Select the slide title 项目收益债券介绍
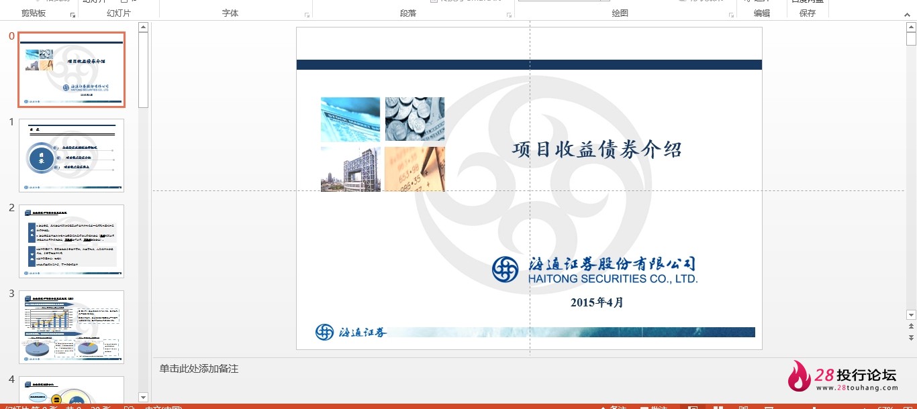Screen dimensions: 917x409 pos(597,150)
